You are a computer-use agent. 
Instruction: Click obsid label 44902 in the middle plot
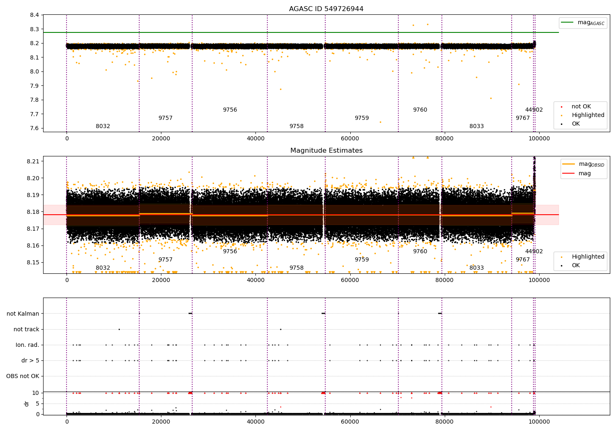(x=534, y=252)
